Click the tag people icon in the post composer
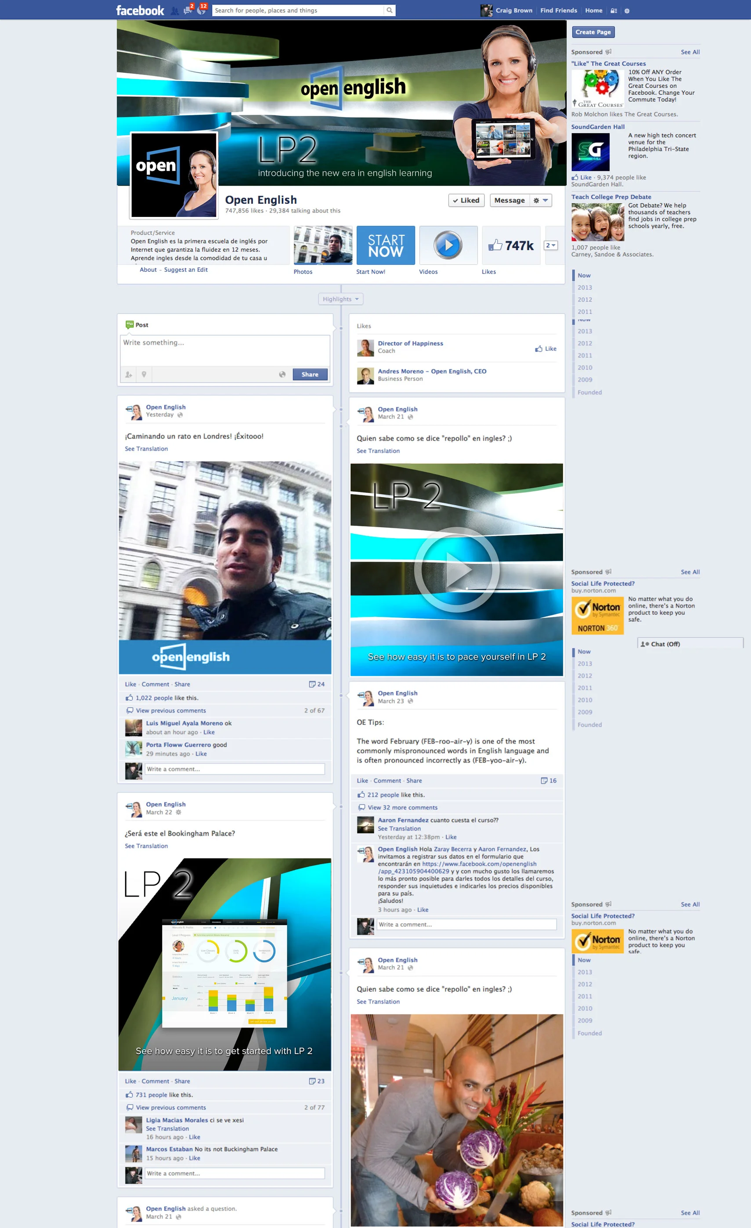This screenshot has height=1228, width=751. tap(129, 374)
